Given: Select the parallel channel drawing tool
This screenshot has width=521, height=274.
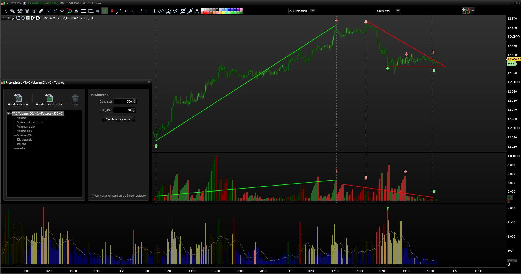Looking at the screenshot, I should 176,11.
